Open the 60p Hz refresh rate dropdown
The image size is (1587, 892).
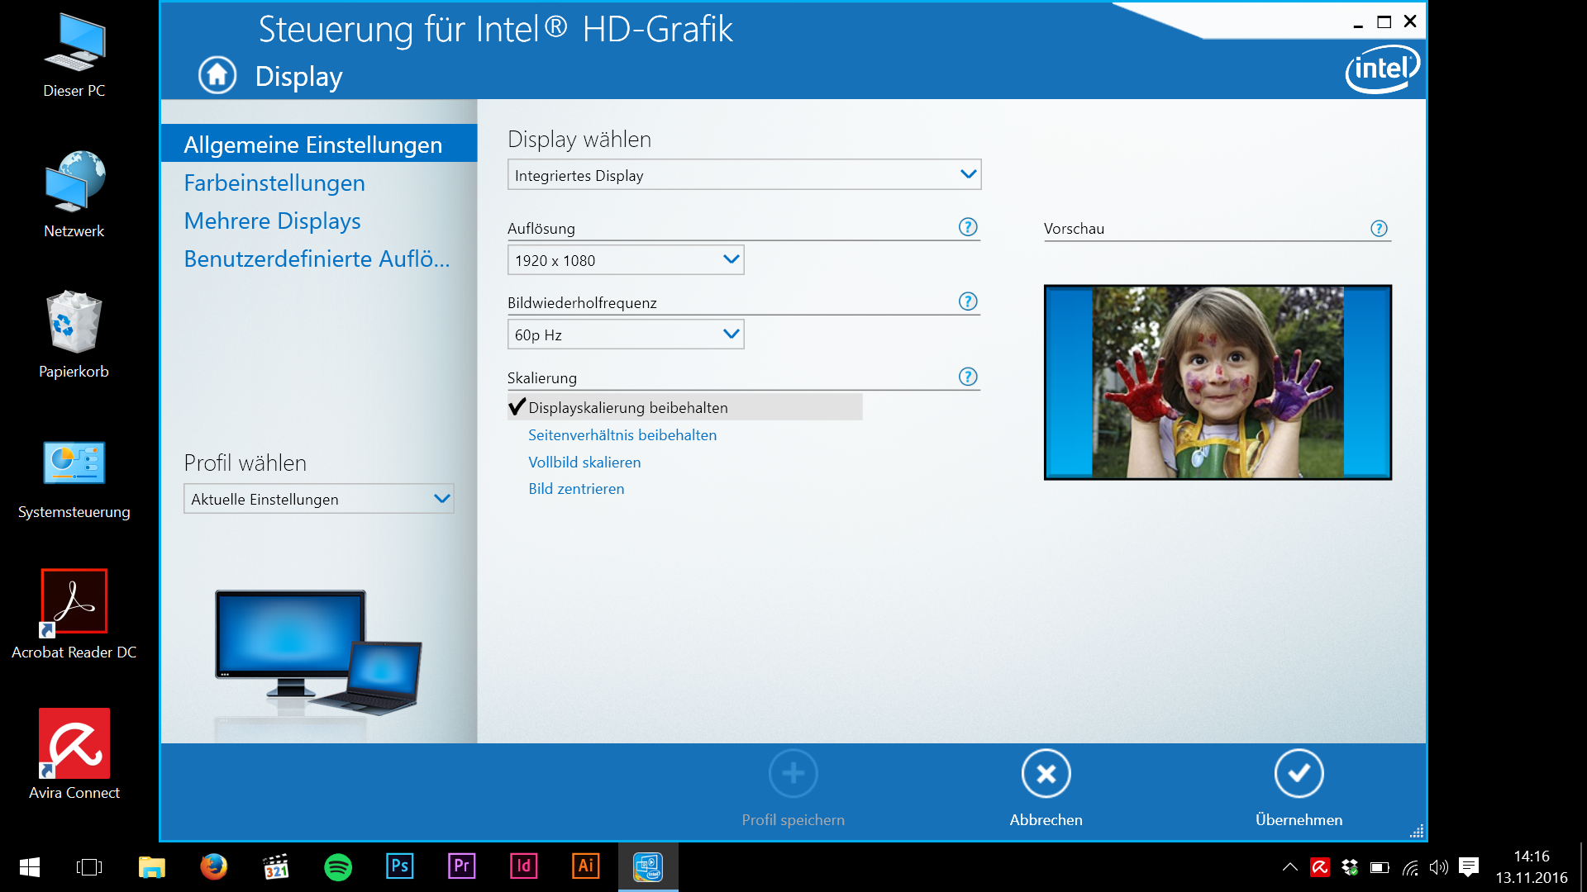(626, 334)
